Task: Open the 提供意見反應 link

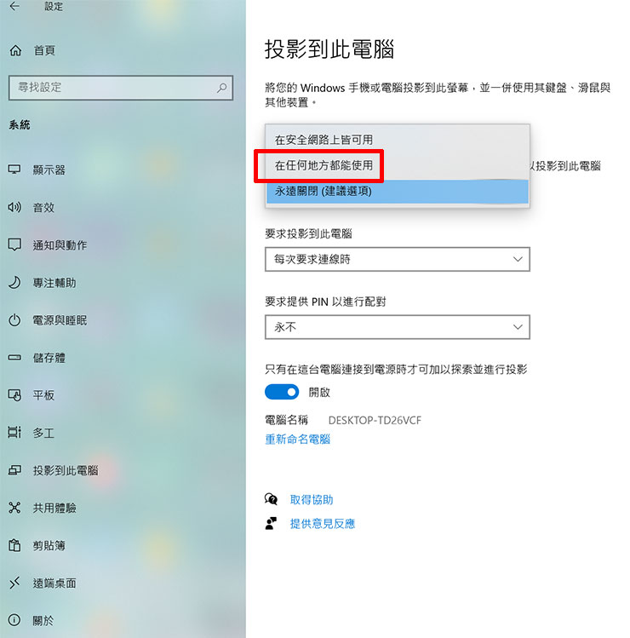Action: [322, 524]
